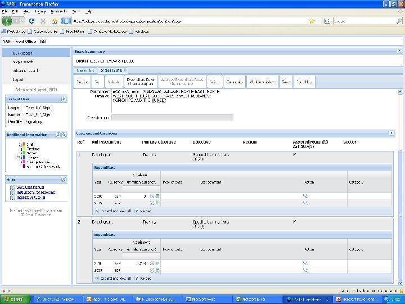Click the green icon in first row of expenditure 2
The width and height of the screenshot is (405, 304).
[157, 263]
